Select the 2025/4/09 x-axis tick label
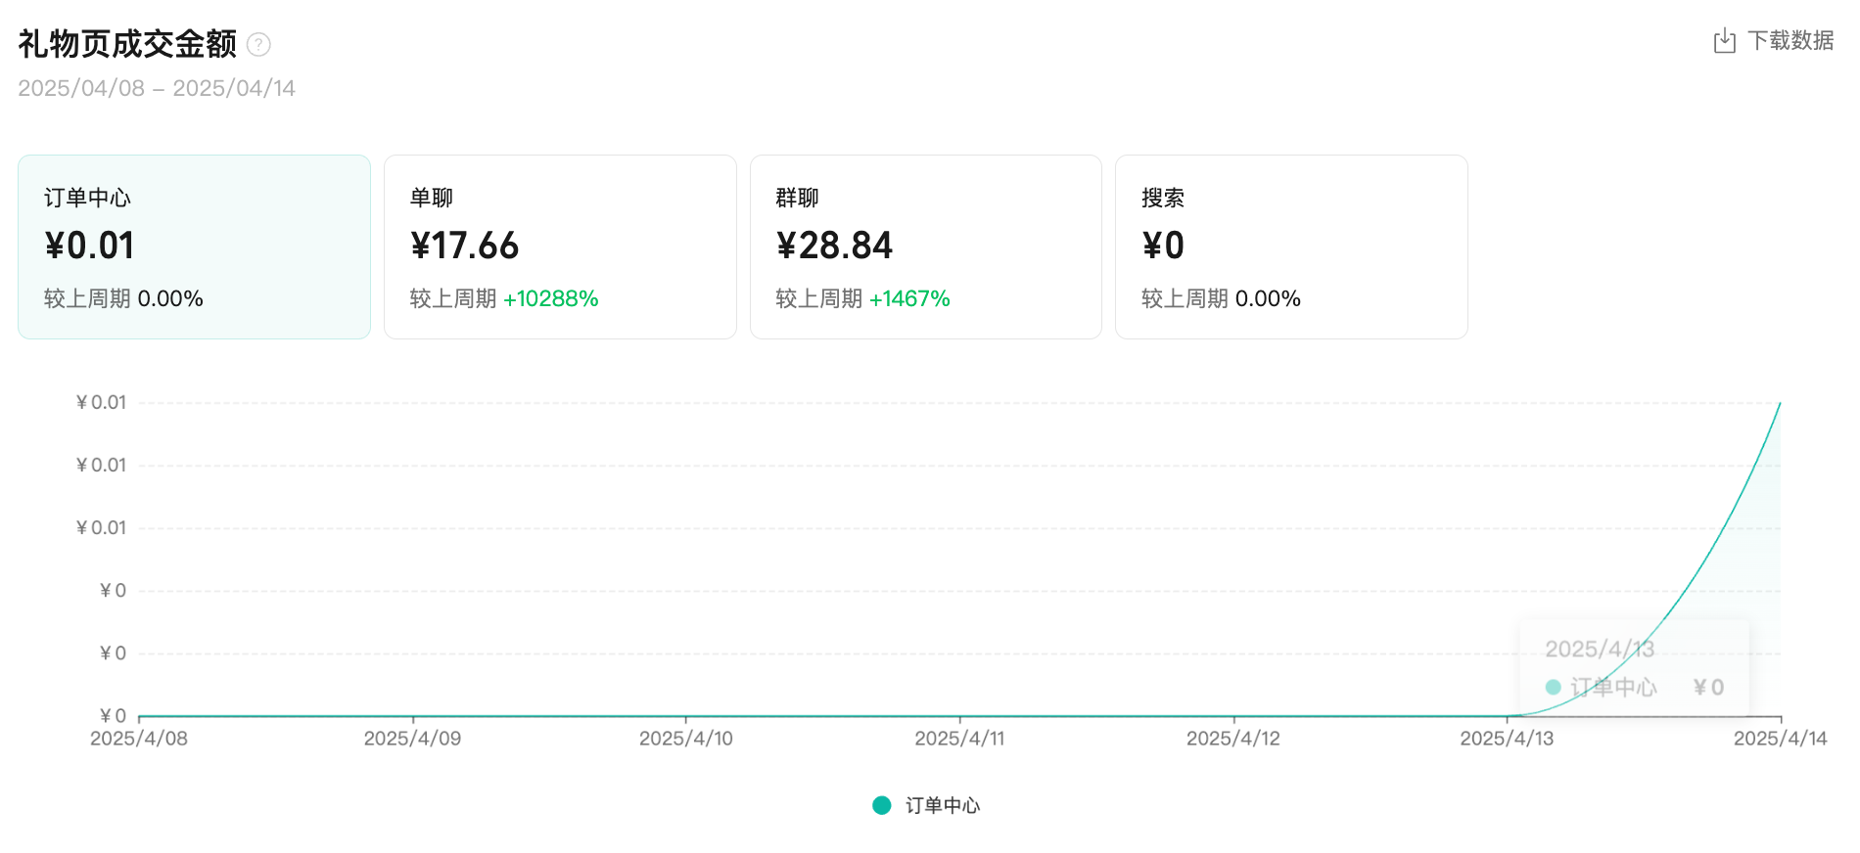This screenshot has width=1860, height=853. click(x=412, y=739)
